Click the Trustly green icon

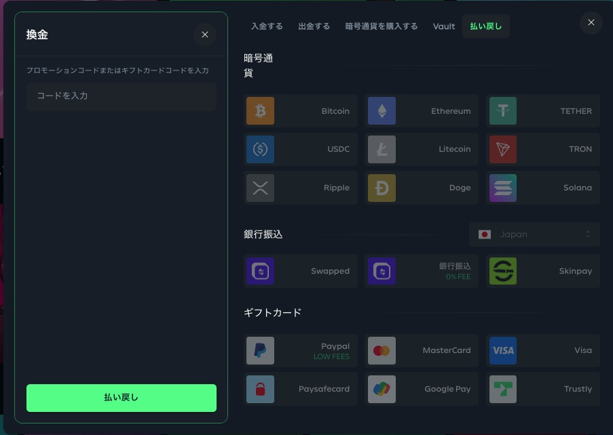pyautogui.click(x=503, y=389)
